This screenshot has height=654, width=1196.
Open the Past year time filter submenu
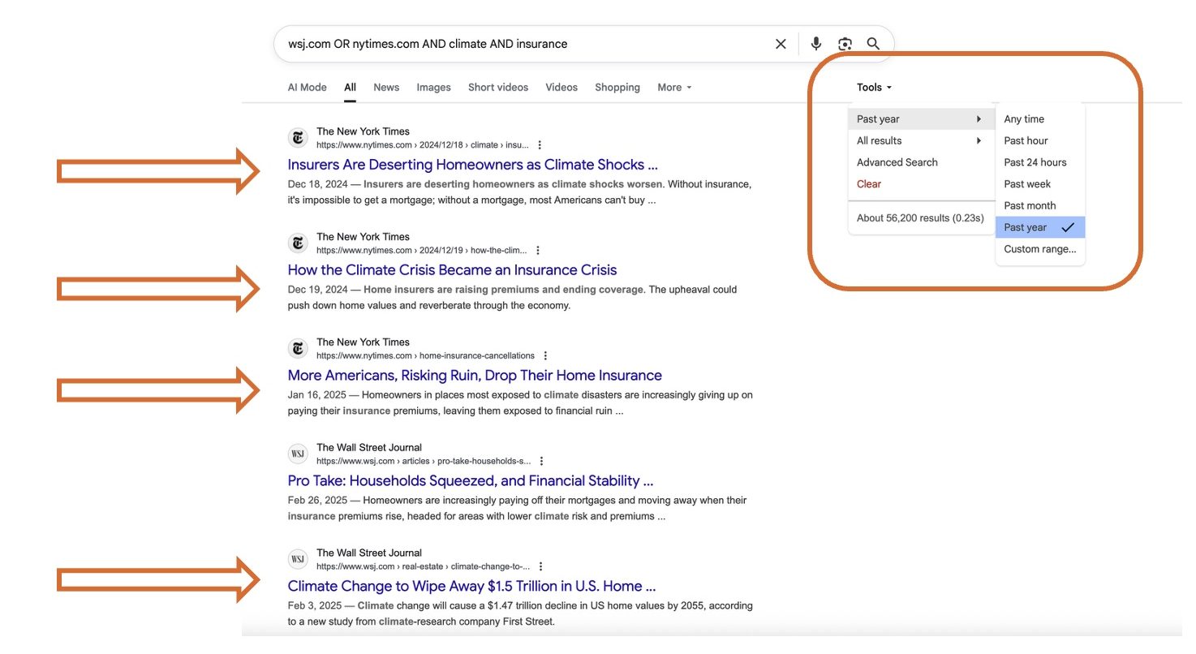[921, 119]
